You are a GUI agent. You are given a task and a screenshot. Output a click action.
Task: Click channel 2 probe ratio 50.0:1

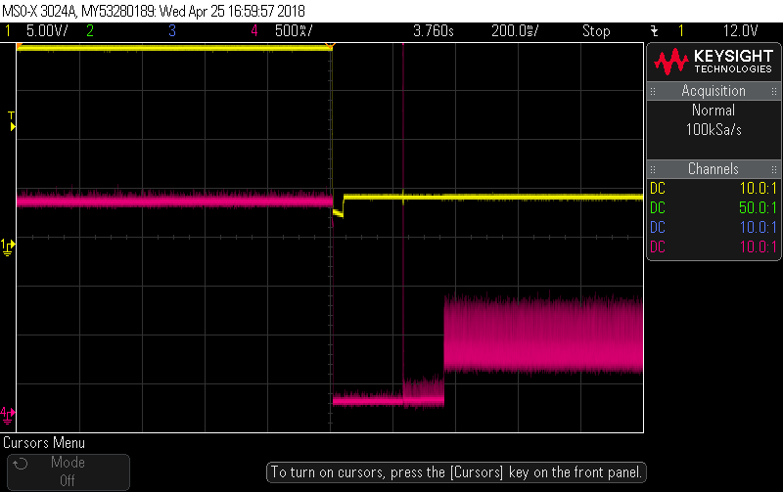pyautogui.click(x=758, y=207)
